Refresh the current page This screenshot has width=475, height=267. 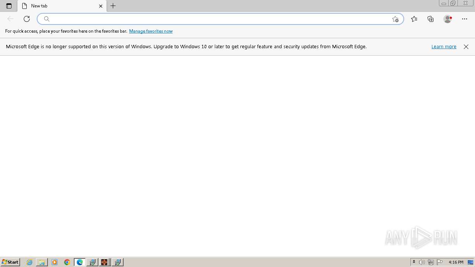tap(27, 19)
